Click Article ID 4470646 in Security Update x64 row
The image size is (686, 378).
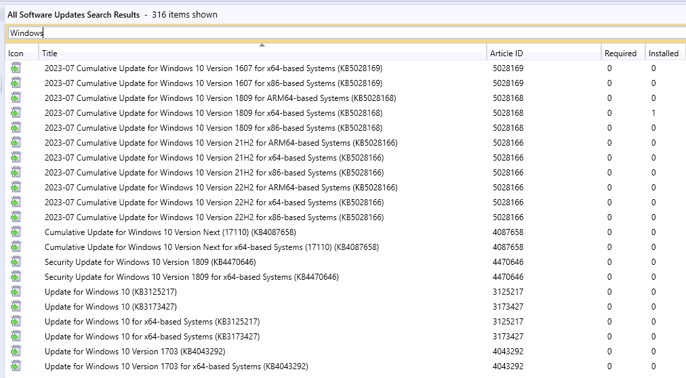point(508,276)
